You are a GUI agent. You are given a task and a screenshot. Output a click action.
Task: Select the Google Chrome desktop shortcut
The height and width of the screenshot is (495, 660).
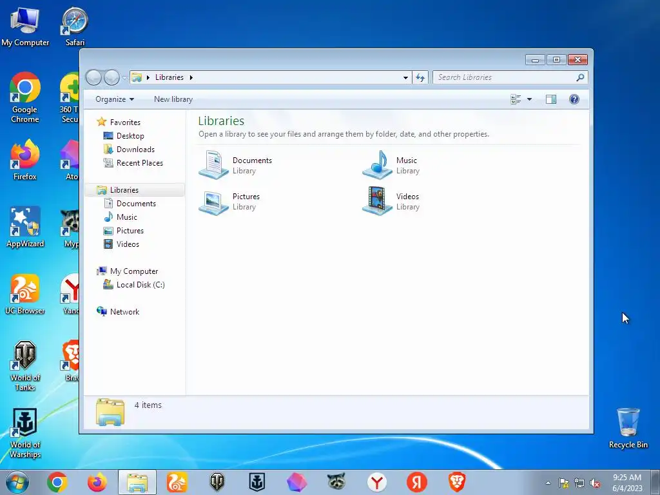(25, 98)
